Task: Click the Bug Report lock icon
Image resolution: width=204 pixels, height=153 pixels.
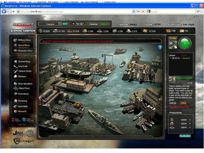Action: pos(13,120)
